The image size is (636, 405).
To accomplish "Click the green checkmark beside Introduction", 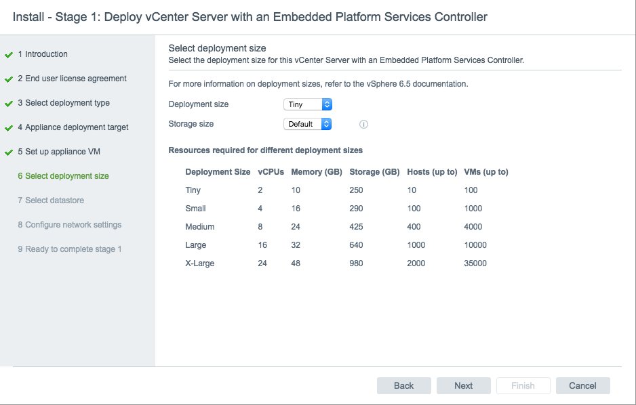I will pyautogui.click(x=9, y=55).
